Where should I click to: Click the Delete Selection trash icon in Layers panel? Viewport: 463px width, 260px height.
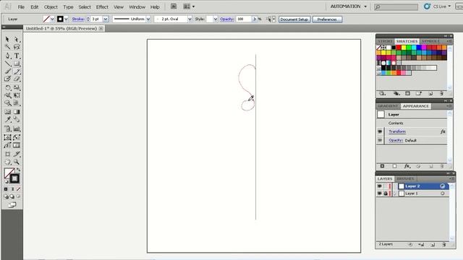[x=443, y=244]
